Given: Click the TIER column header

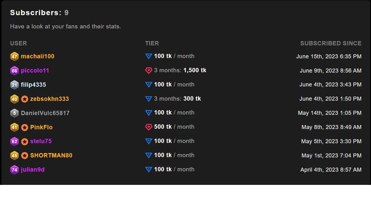Looking at the screenshot, I should coord(152,43).
